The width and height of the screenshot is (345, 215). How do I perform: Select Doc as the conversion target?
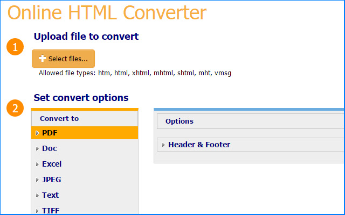(x=50, y=148)
